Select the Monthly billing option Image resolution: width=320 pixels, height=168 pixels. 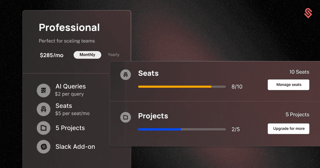coord(87,55)
